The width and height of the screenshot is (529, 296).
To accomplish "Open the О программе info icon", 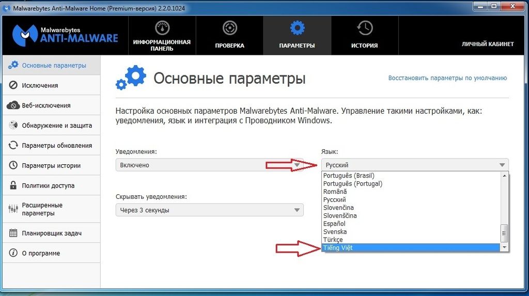I will point(13,253).
